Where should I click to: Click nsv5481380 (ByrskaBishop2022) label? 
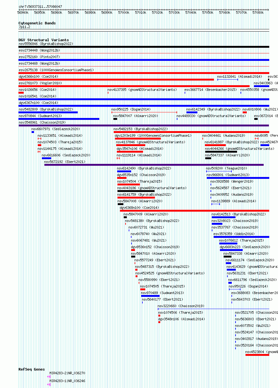(152, 221)
